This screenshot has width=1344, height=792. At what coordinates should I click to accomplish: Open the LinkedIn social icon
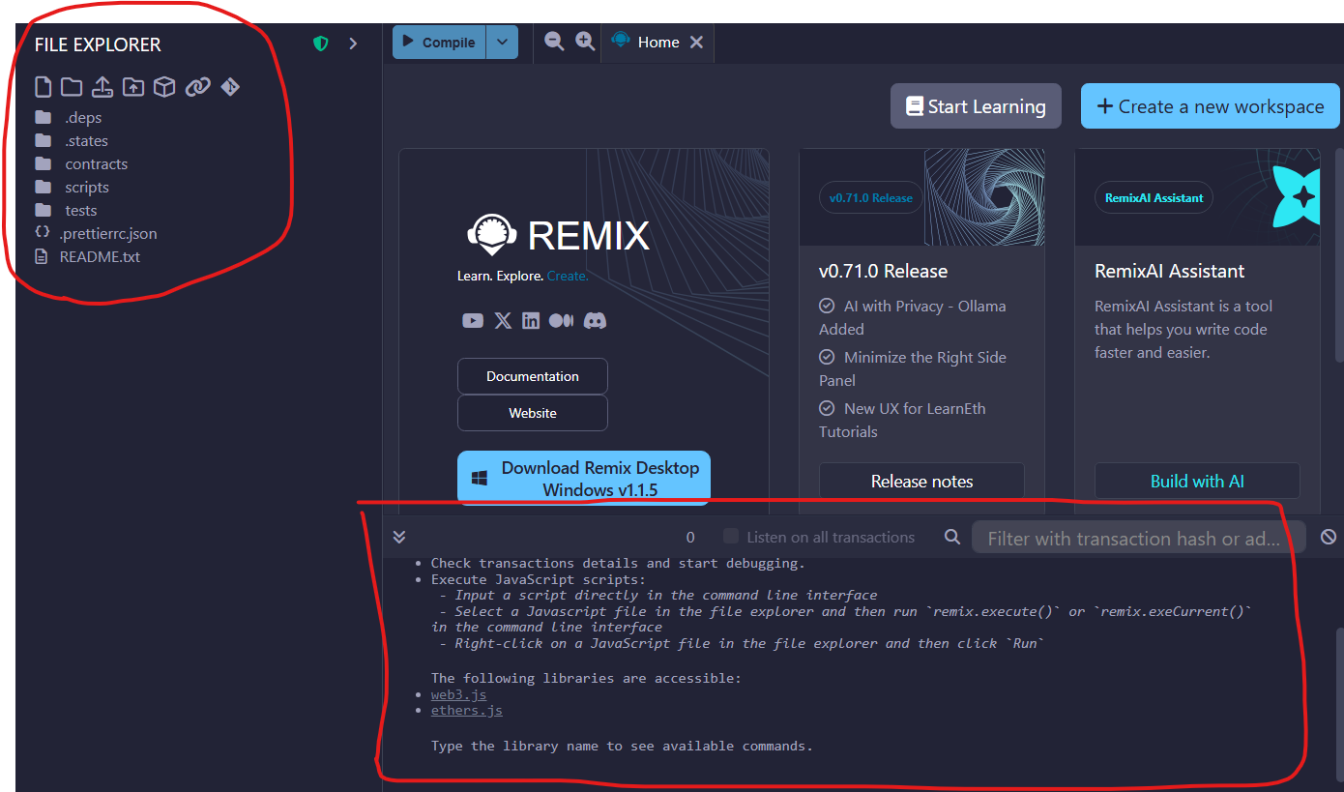coord(531,321)
